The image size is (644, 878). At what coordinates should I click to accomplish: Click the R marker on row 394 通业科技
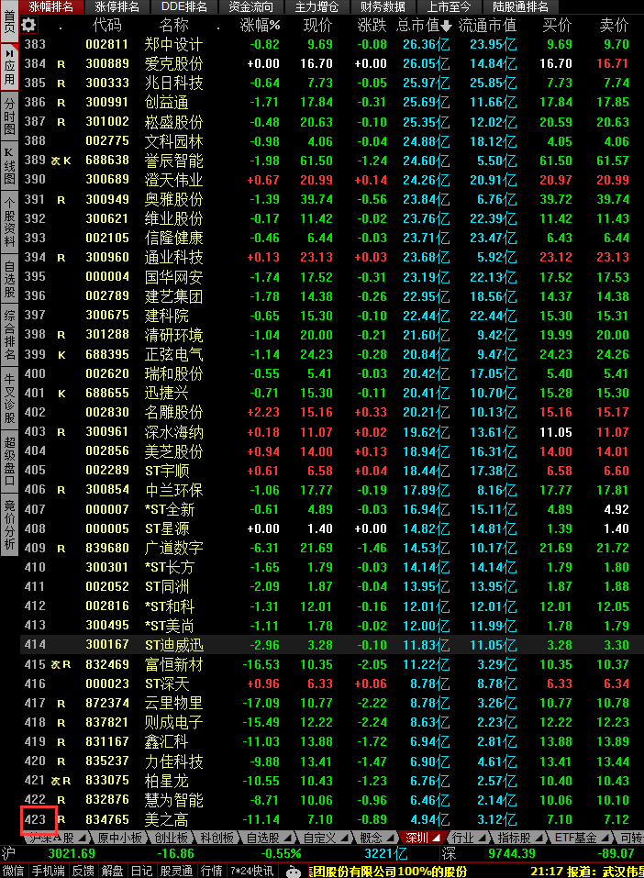click(x=61, y=258)
